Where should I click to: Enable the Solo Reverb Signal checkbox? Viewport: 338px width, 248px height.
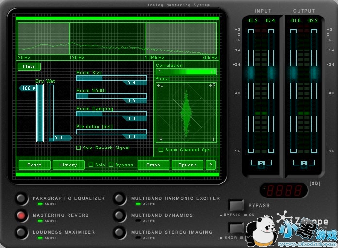pos(79,148)
